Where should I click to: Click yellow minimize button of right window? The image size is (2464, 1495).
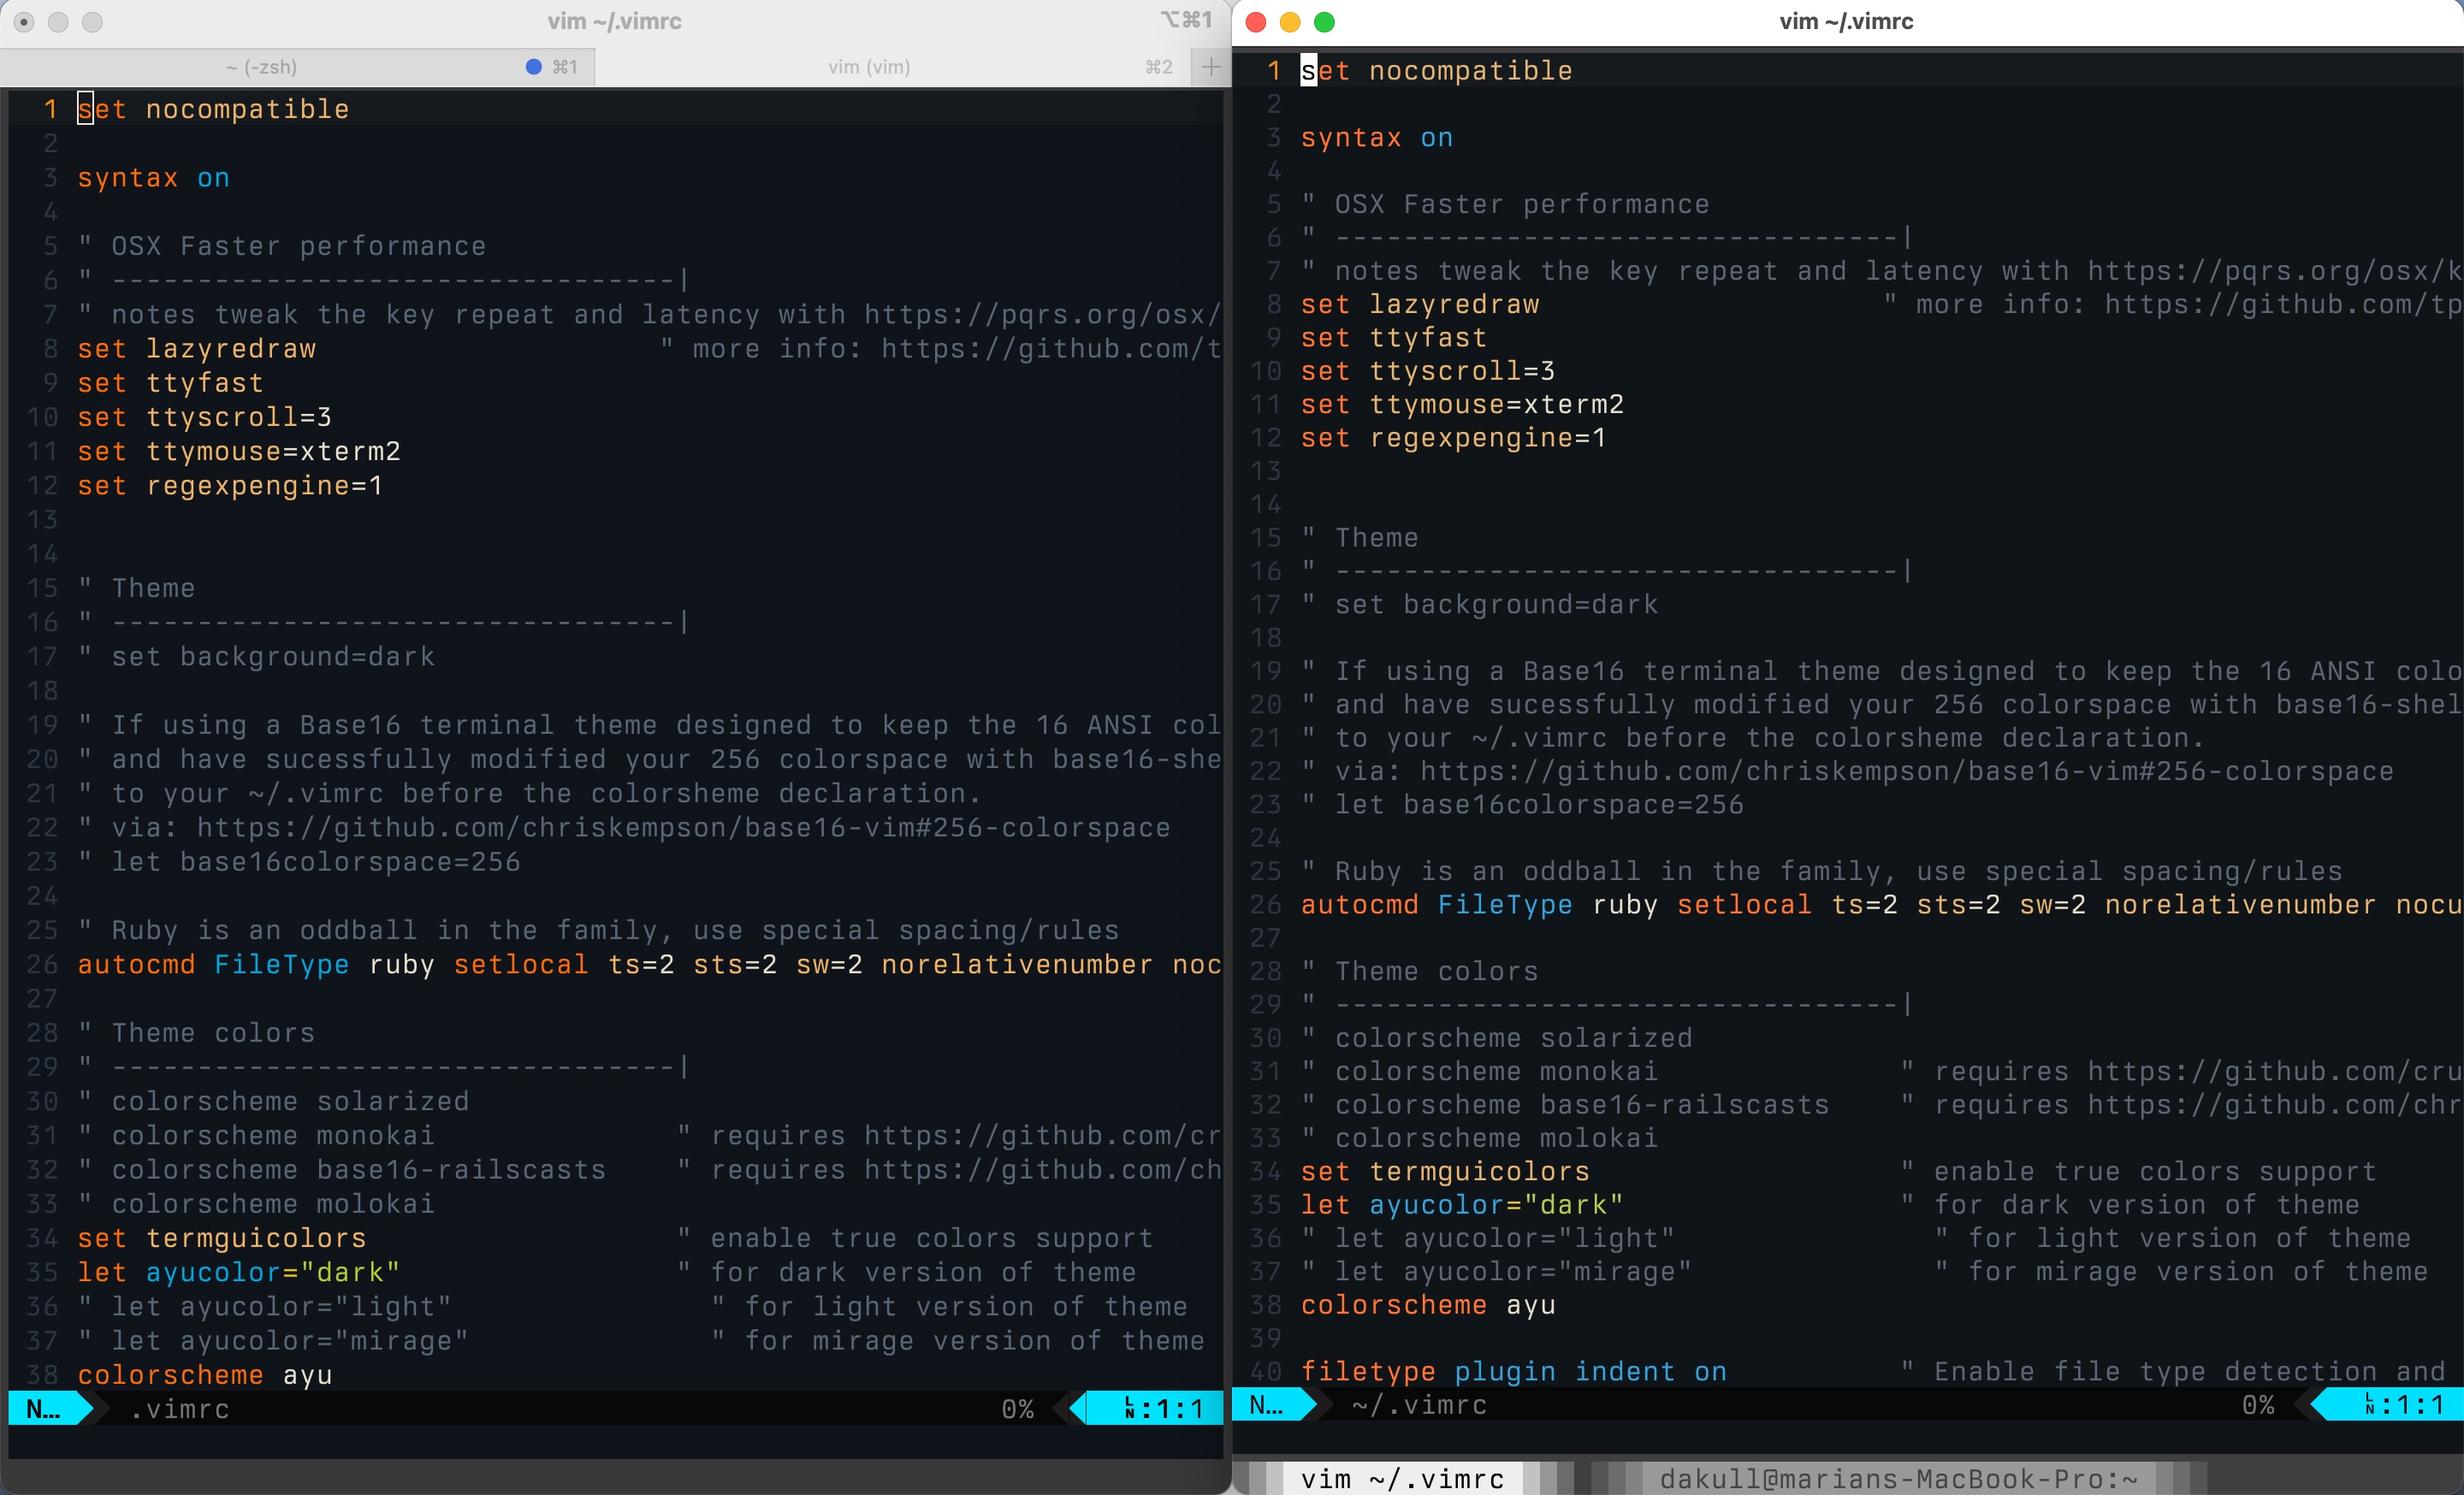pyautogui.click(x=1290, y=22)
